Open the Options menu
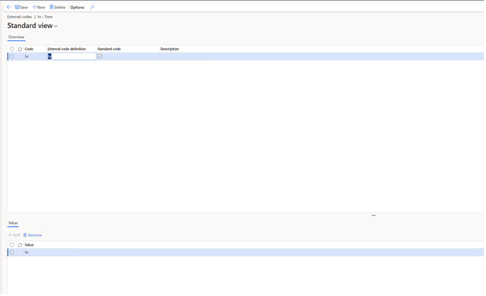The width and height of the screenshot is (486, 296). [x=77, y=6]
